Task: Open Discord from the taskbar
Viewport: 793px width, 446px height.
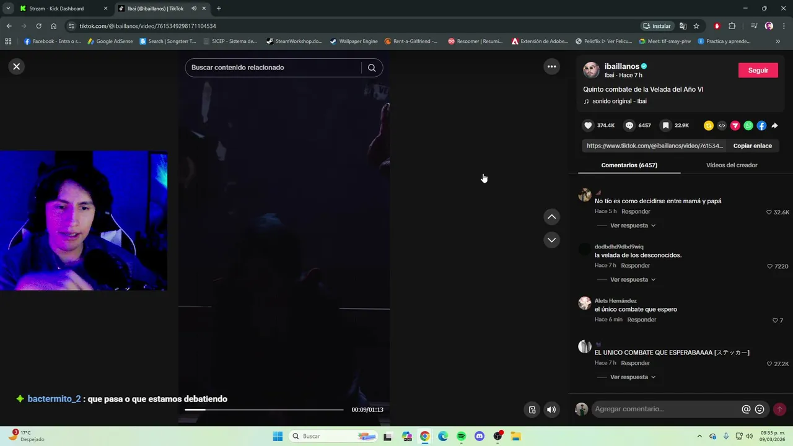Action: pyautogui.click(x=479, y=436)
